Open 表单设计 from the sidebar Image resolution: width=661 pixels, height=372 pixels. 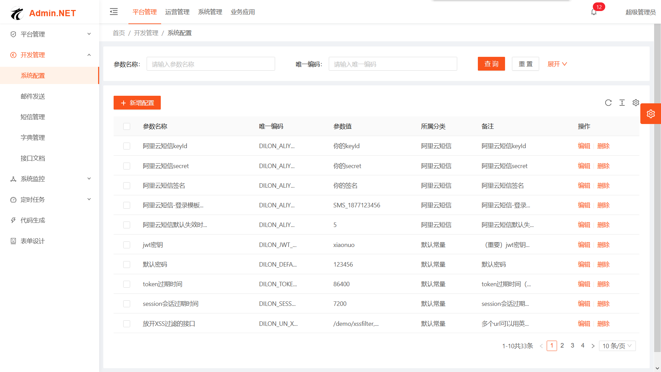tap(32, 241)
